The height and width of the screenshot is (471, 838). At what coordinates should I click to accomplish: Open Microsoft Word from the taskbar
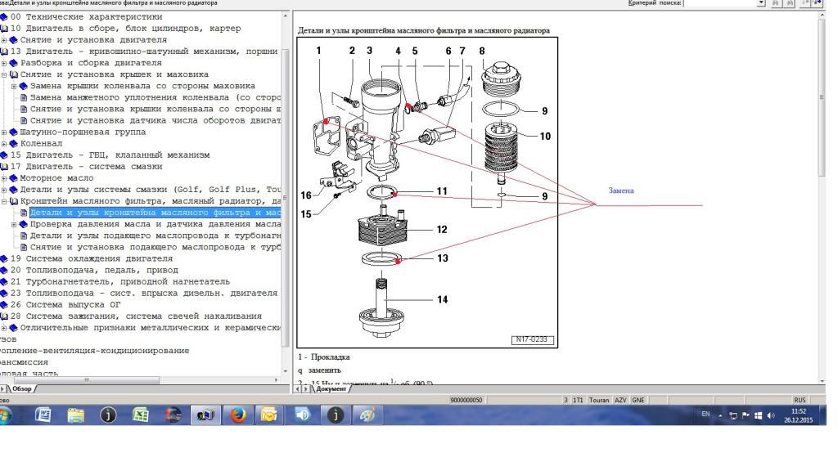pyautogui.click(x=43, y=415)
